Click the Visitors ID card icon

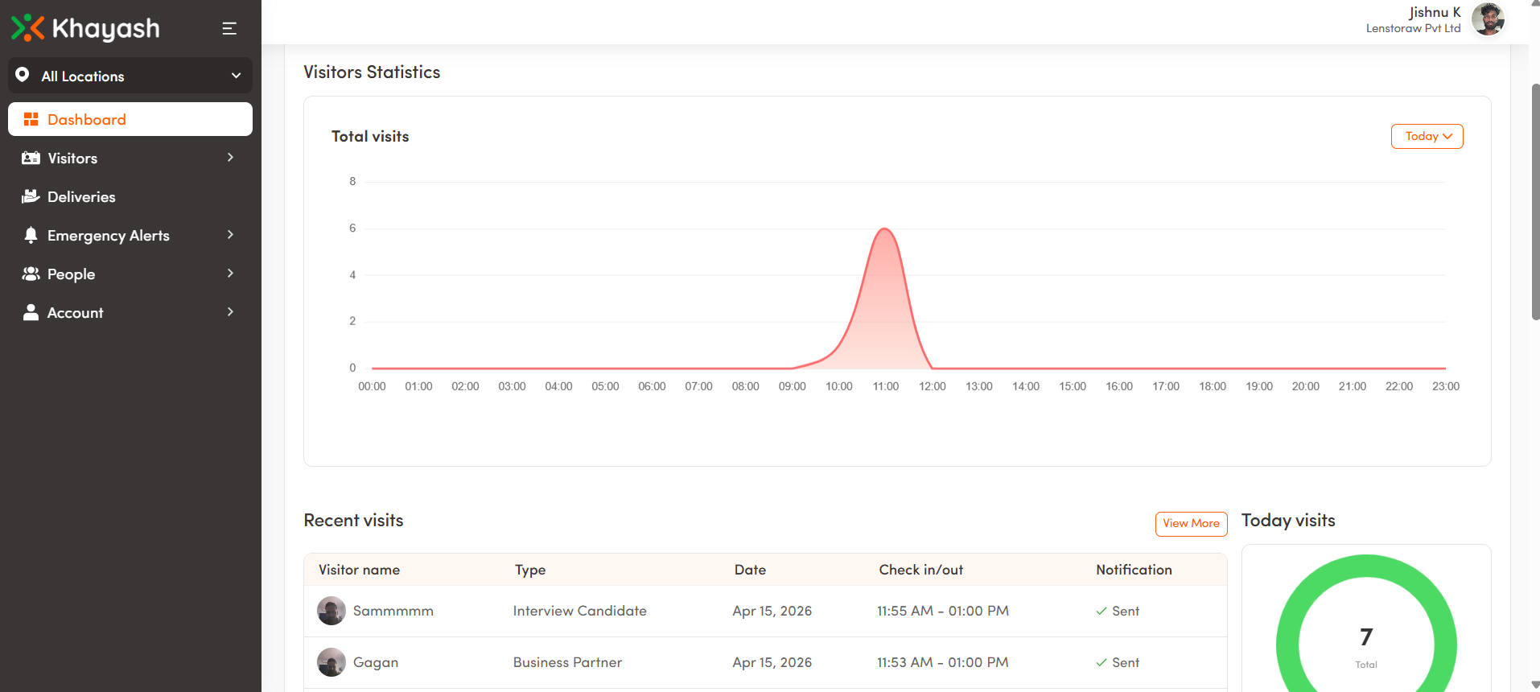point(31,159)
